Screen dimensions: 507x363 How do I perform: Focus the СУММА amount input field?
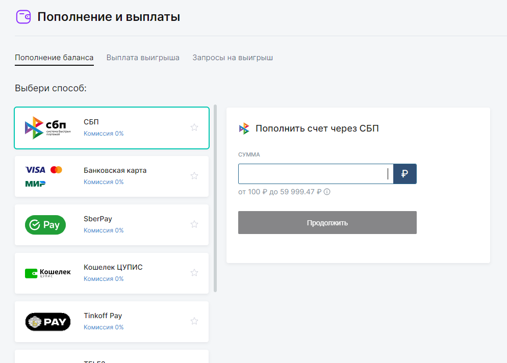[316, 174]
